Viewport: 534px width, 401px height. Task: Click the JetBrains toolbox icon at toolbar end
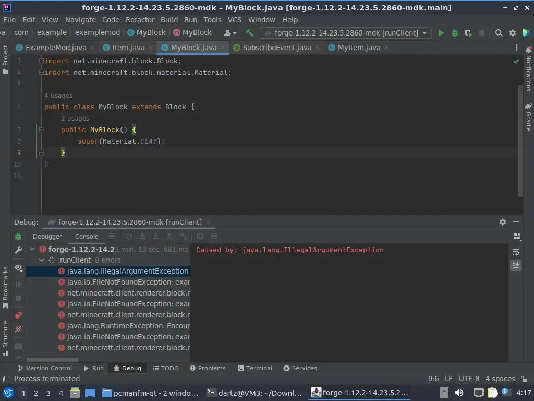point(526,33)
